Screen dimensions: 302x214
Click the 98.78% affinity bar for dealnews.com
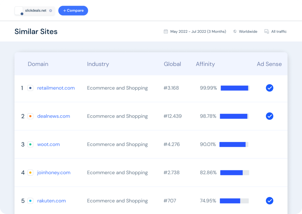(234, 116)
